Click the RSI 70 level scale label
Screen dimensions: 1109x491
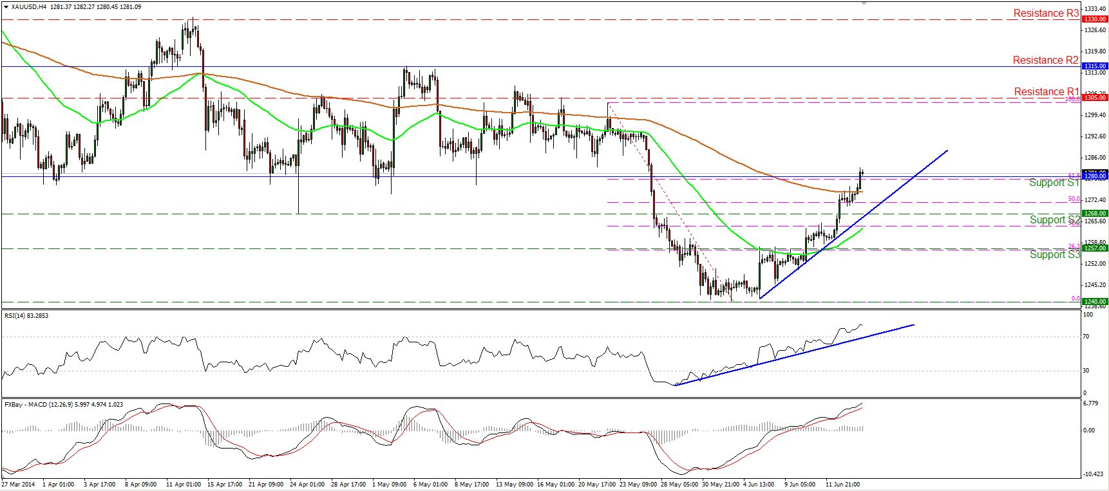point(1086,337)
